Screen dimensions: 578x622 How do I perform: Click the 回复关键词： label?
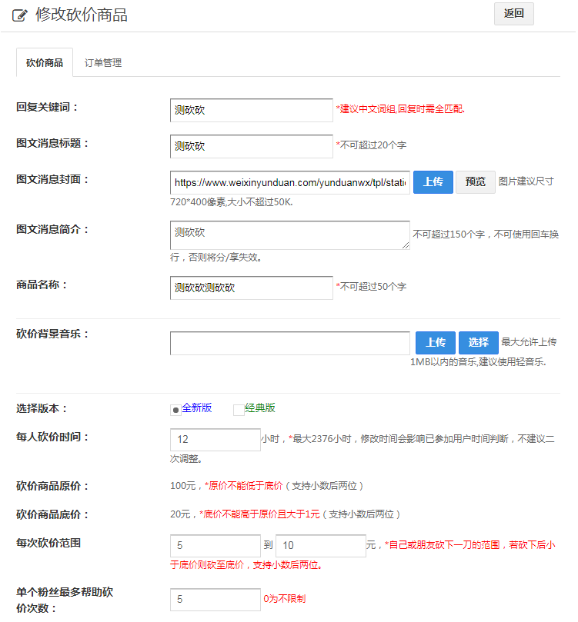point(47,107)
